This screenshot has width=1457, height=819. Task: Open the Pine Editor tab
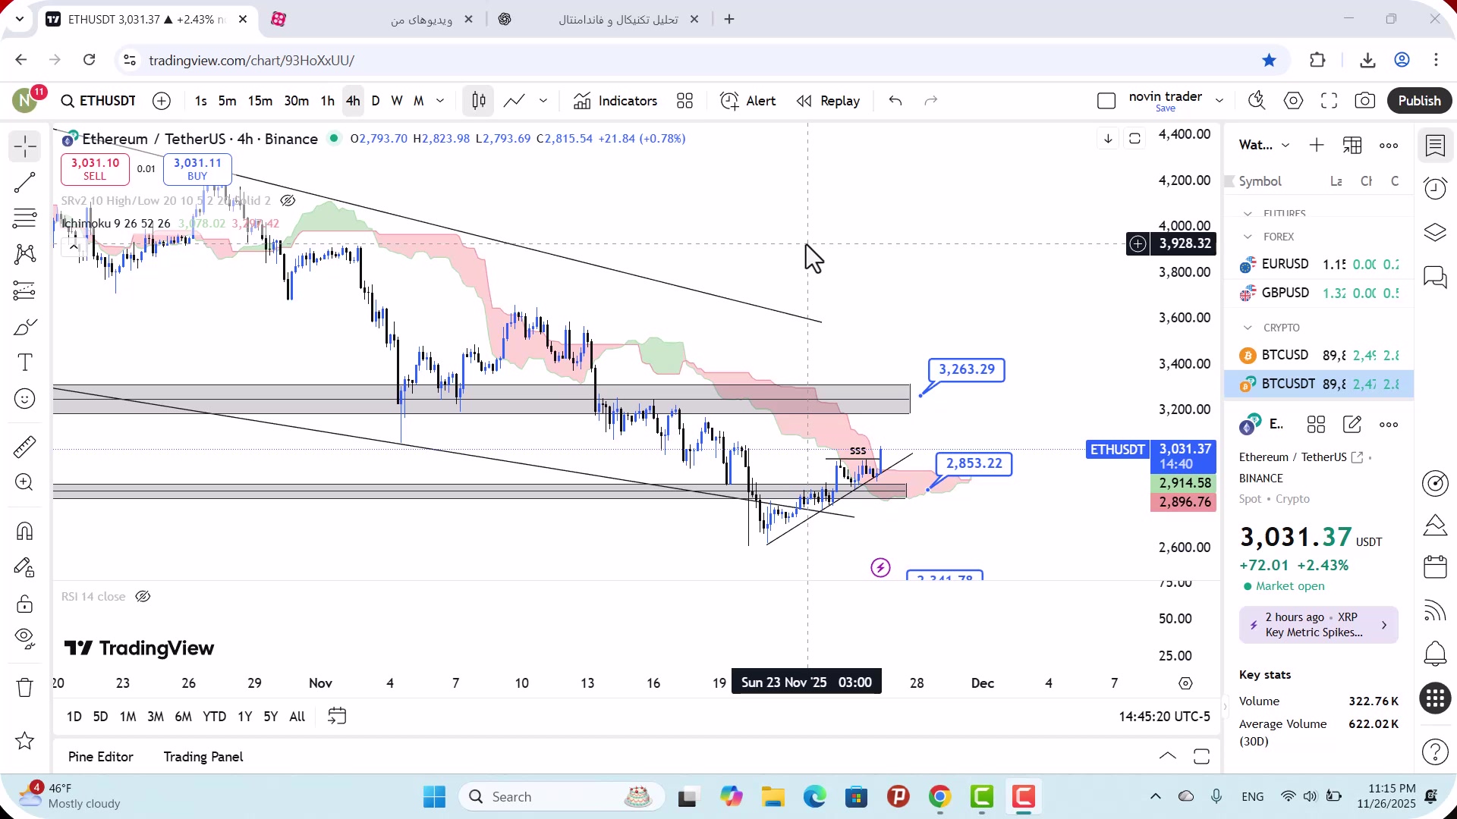tap(101, 757)
